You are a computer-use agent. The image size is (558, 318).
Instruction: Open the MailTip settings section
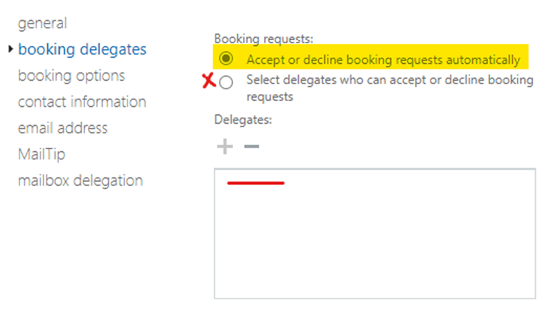41,154
